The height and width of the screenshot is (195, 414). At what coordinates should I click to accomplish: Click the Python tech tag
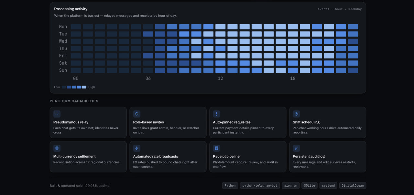230,186
